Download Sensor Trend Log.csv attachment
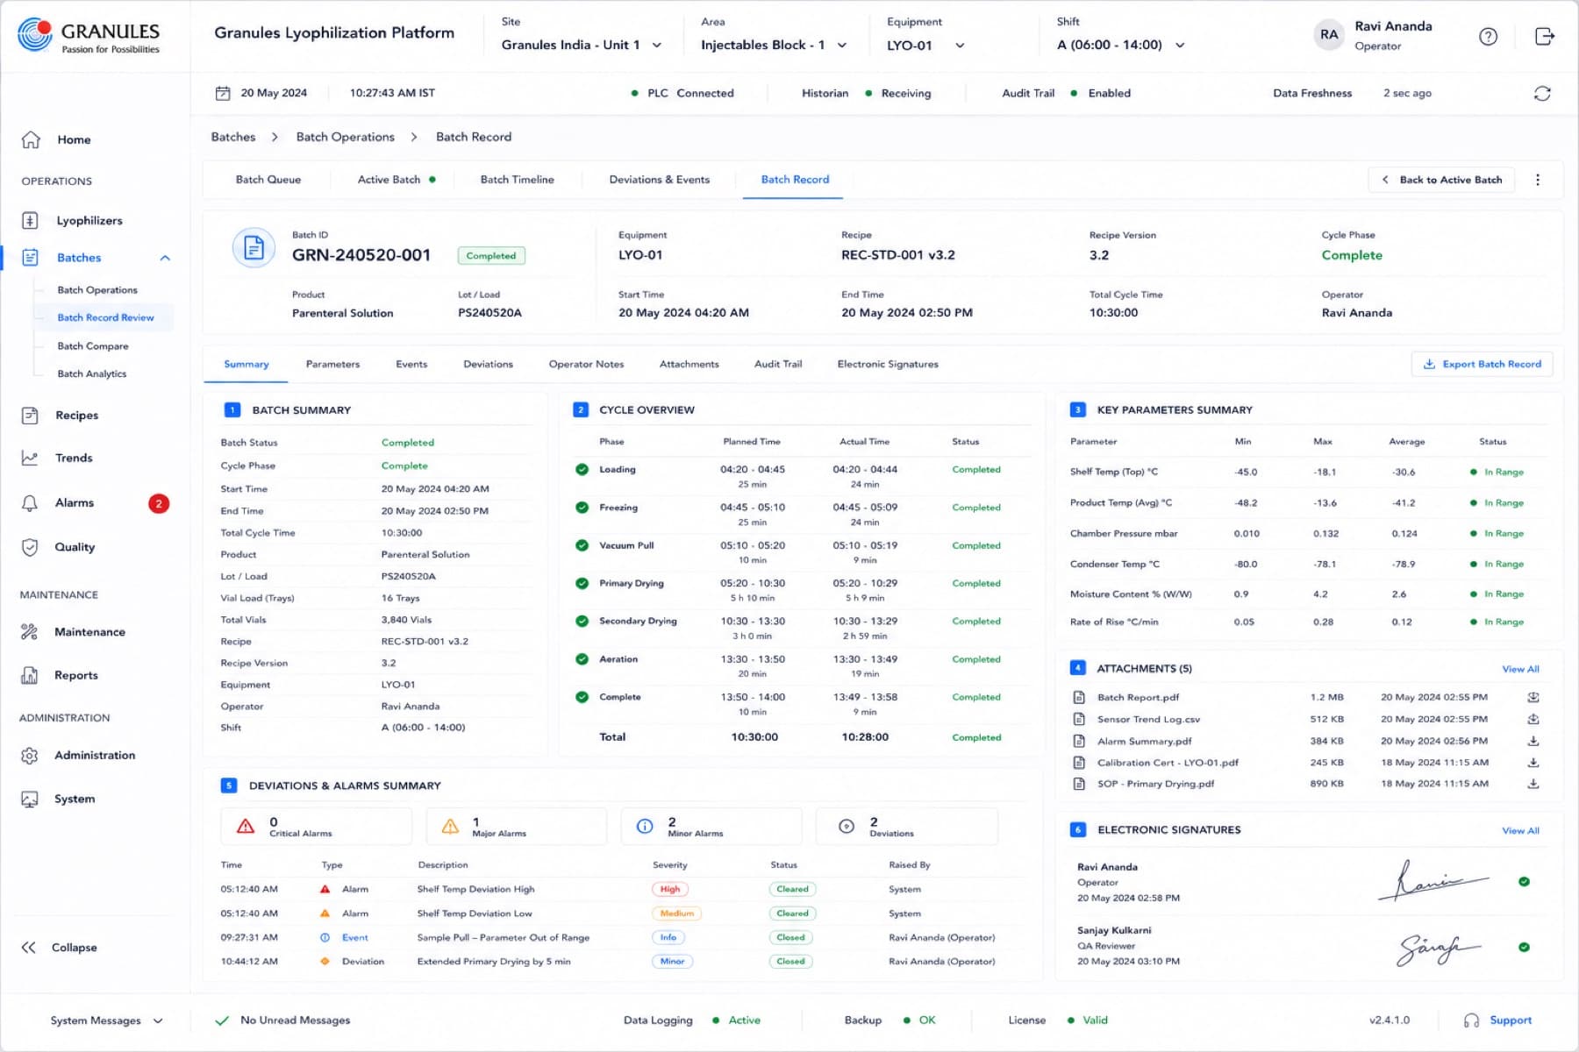Viewport: 1579px width, 1052px height. point(1533,719)
